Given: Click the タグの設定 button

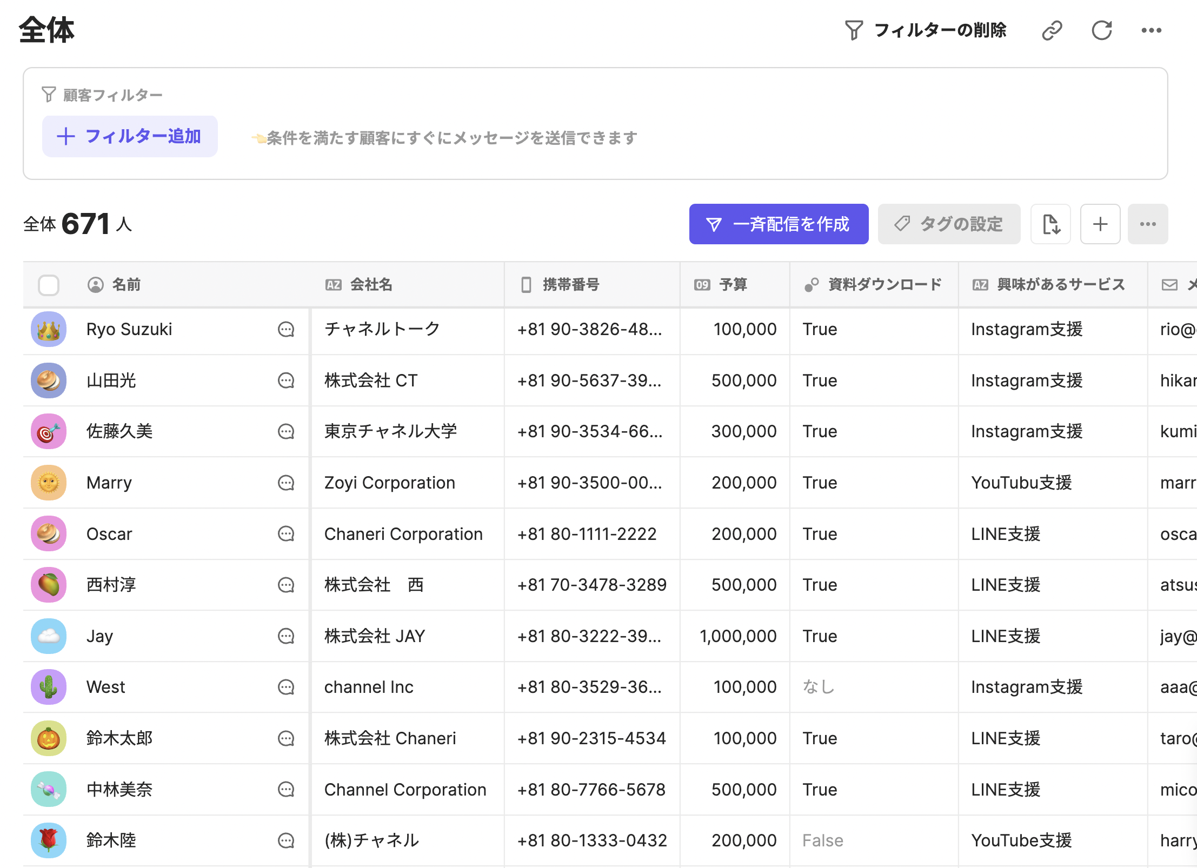Looking at the screenshot, I should tap(949, 224).
